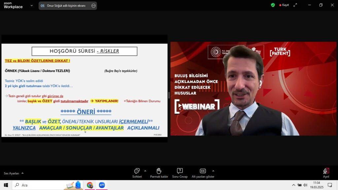Screen dimensions: 338x190
Task: Open Zoom from the taskbar
Action: (x=102, y=185)
